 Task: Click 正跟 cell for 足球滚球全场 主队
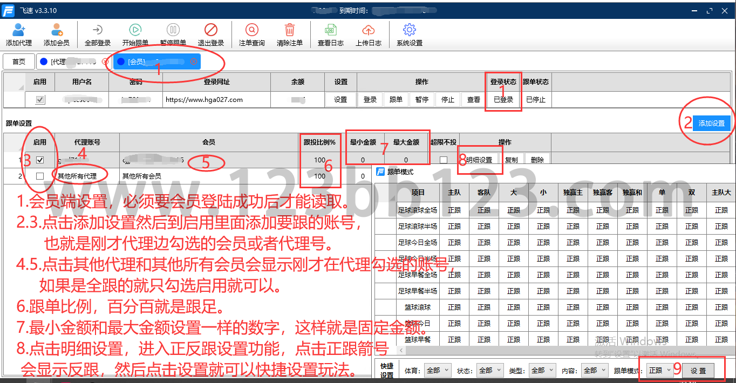[x=454, y=210]
